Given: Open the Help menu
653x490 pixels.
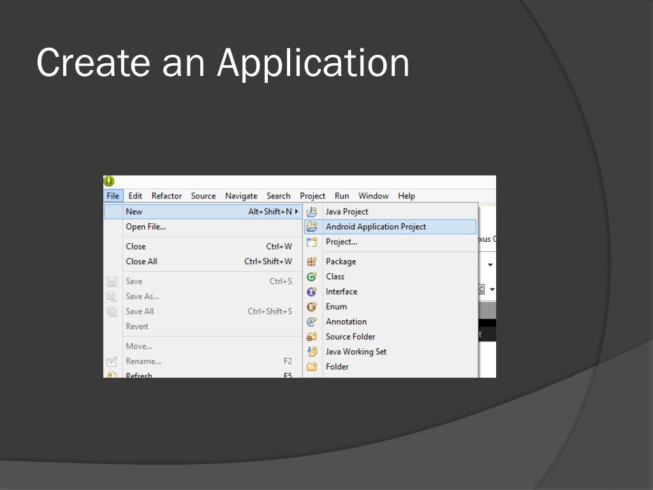Looking at the screenshot, I should [406, 196].
